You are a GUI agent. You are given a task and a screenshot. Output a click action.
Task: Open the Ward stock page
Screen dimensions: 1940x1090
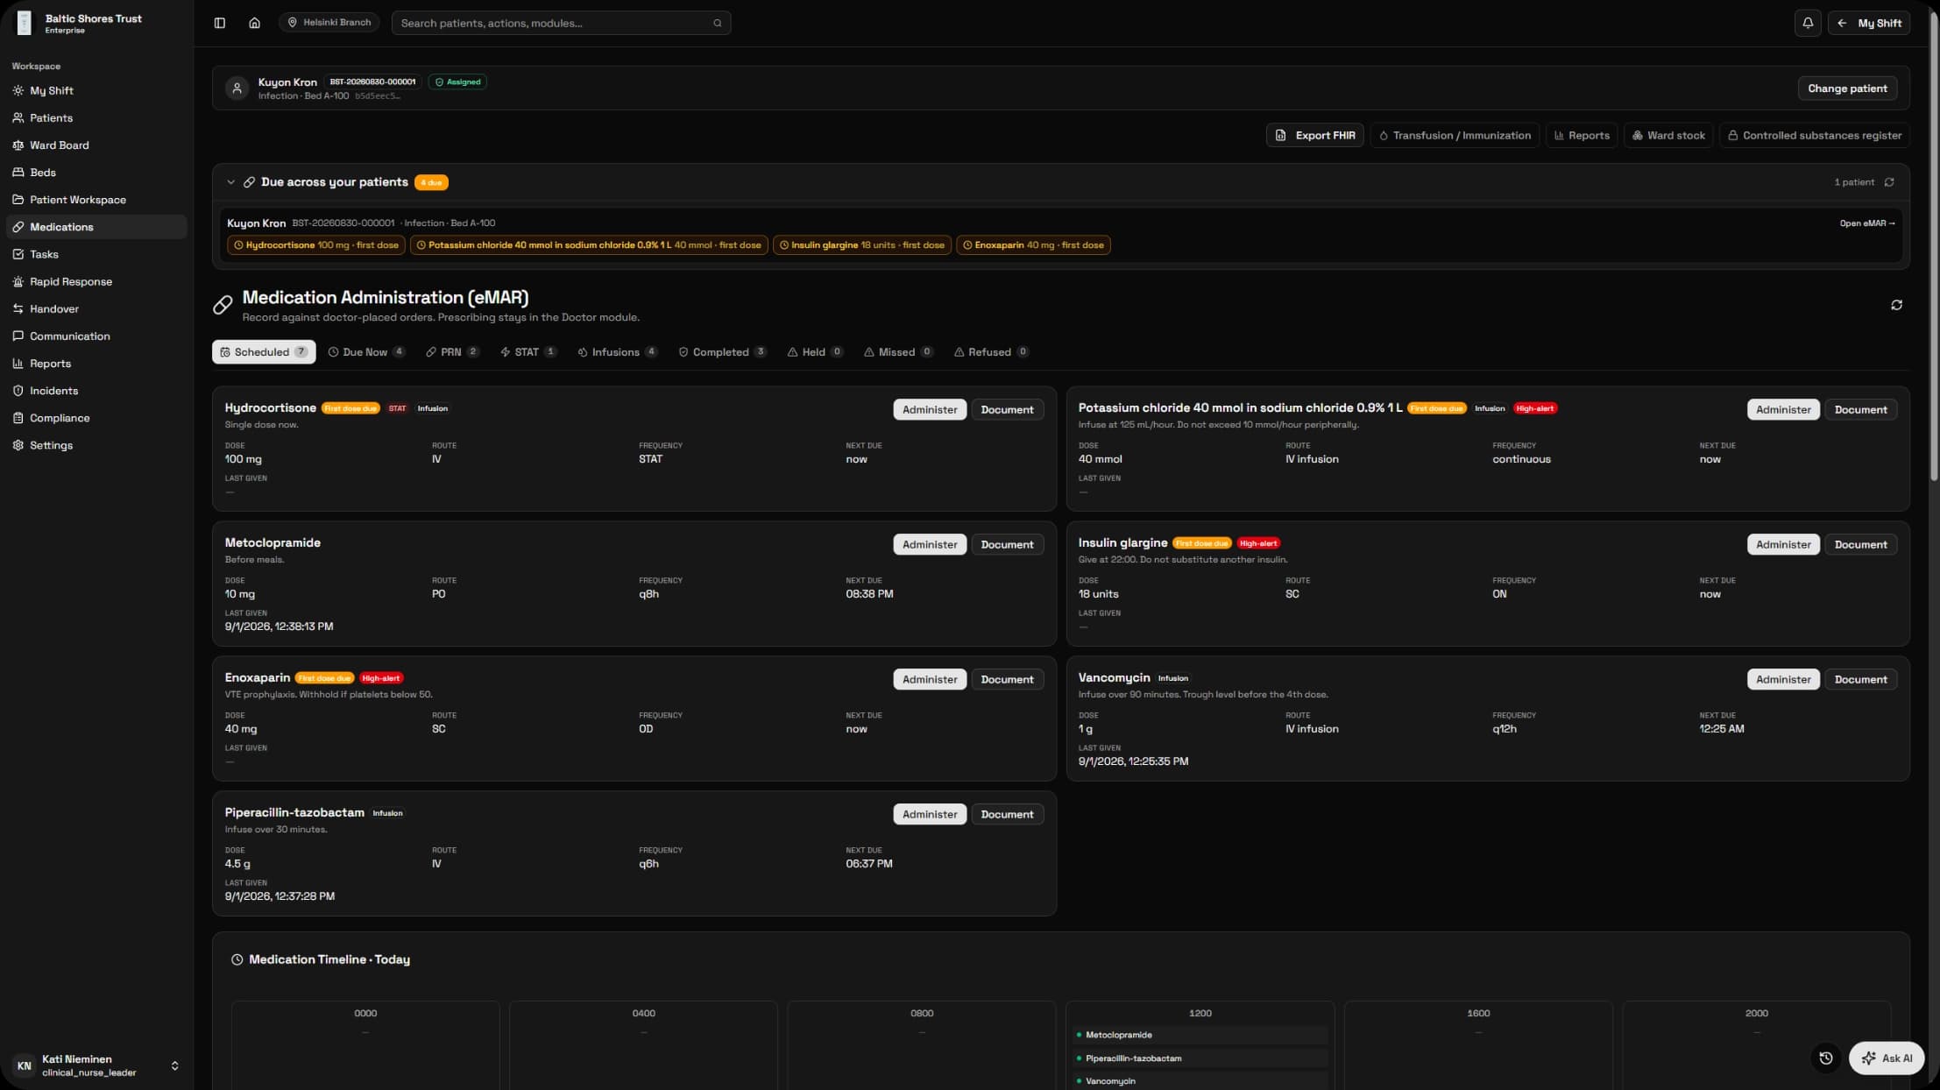coord(1667,135)
